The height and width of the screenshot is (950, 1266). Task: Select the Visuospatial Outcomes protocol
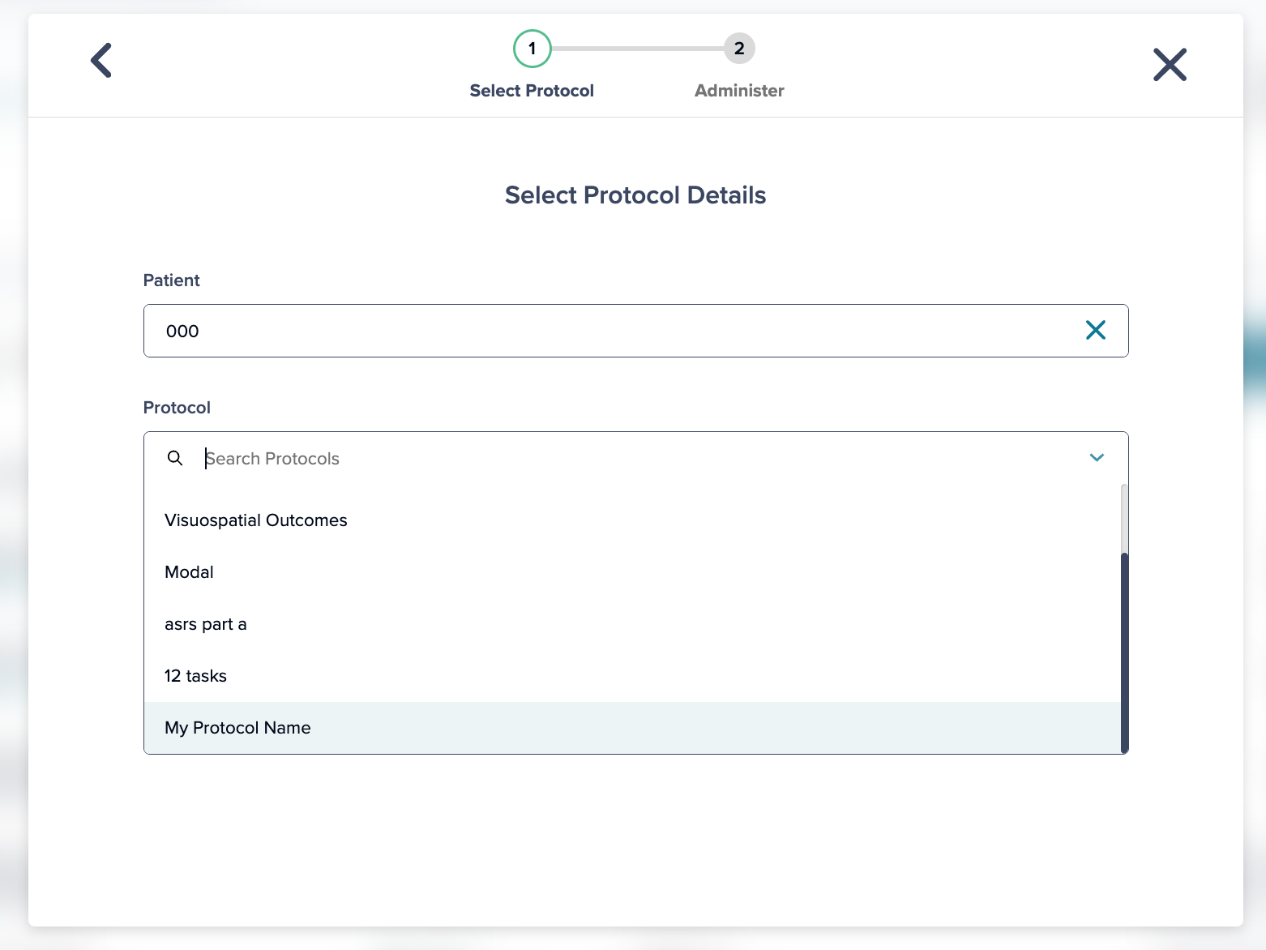(256, 520)
